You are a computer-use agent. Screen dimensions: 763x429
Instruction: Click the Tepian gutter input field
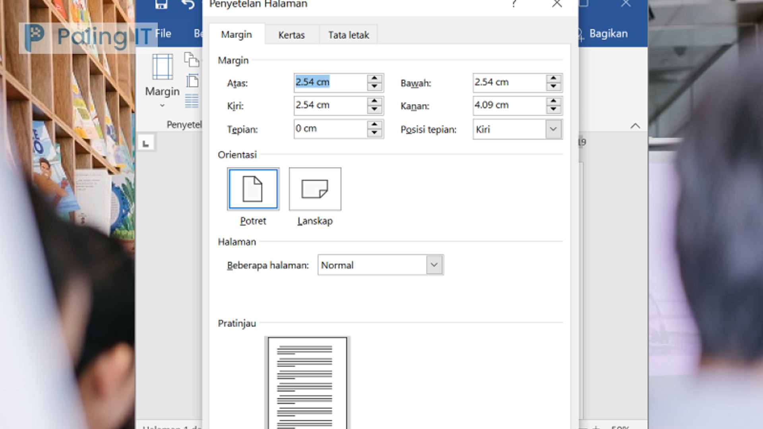330,129
